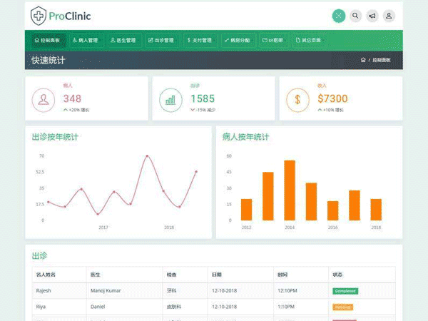Click the orange dollar icon in 收入 card
The image size is (428, 321).
click(x=297, y=99)
